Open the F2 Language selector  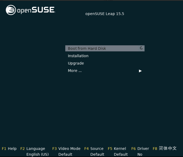[33, 149]
